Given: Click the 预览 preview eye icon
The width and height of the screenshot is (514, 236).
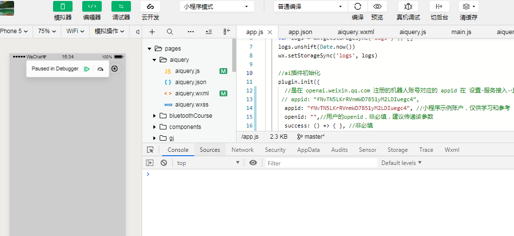Looking at the screenshot, I should 377,6.
